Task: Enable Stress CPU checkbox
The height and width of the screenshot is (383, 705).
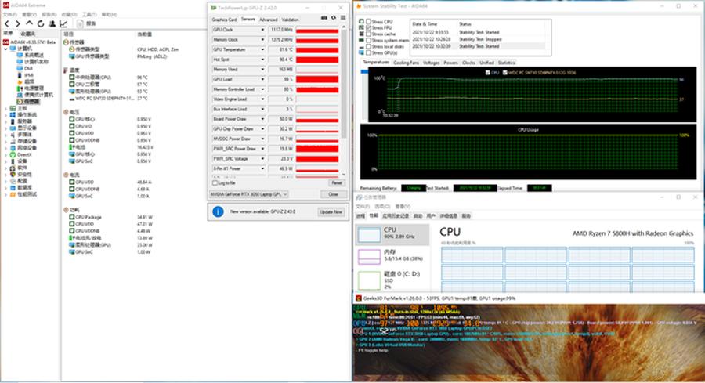Action: click(369, 22)
